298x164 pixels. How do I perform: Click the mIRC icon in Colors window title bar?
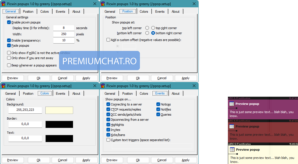pyautogui.click(x=3, y=86)
